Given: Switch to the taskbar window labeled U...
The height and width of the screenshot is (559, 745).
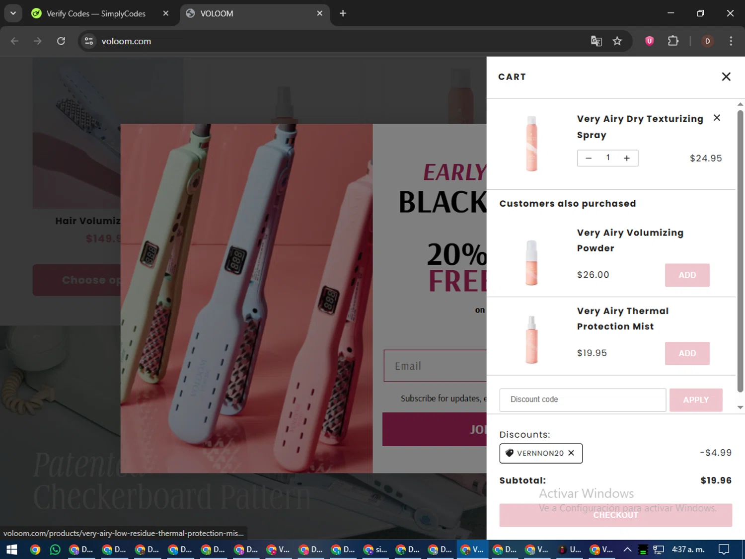Looking at the screenshot, I should (569, 550).
